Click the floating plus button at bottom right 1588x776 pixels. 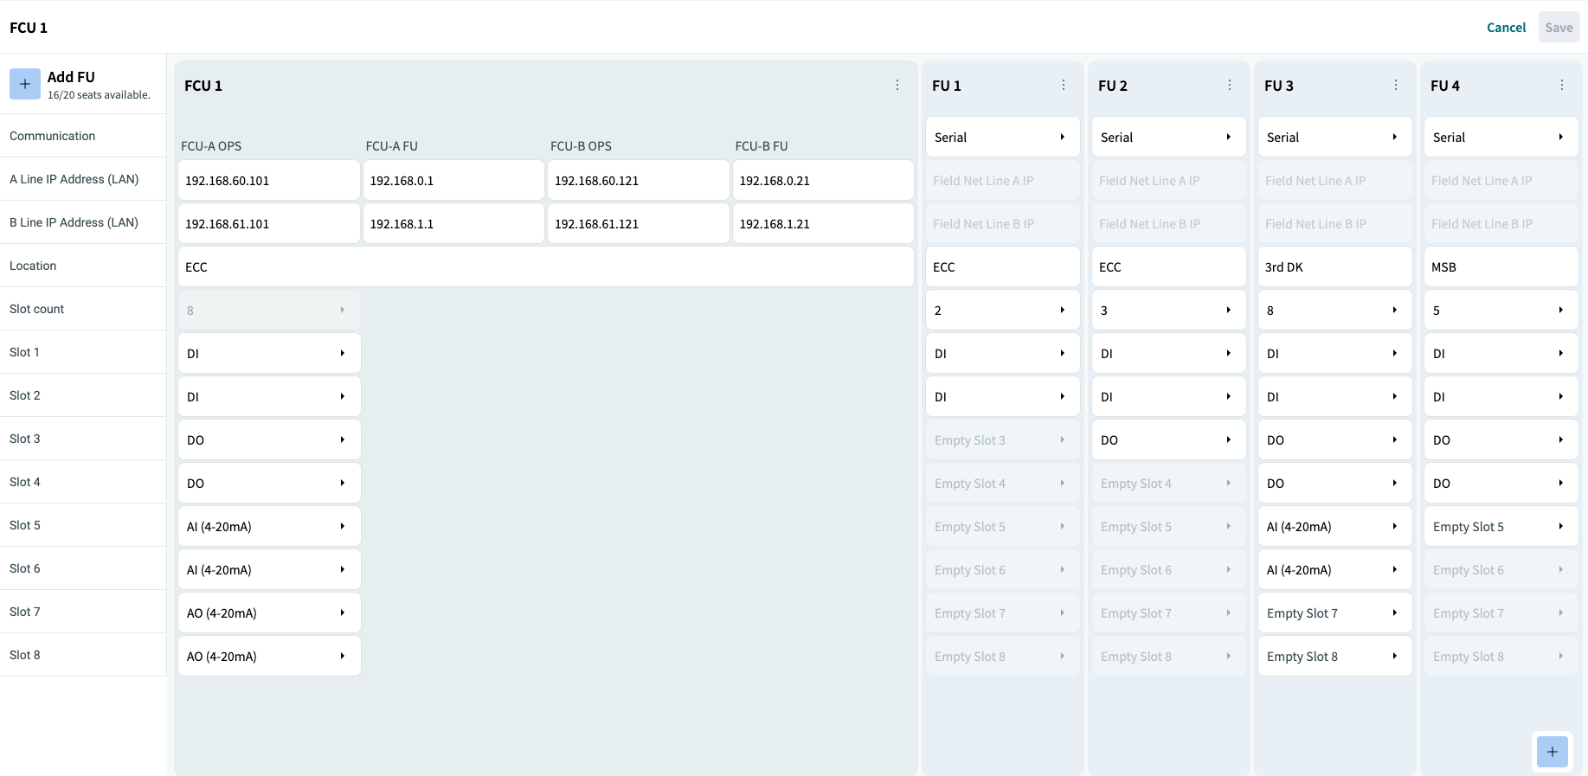[1553, 752]
